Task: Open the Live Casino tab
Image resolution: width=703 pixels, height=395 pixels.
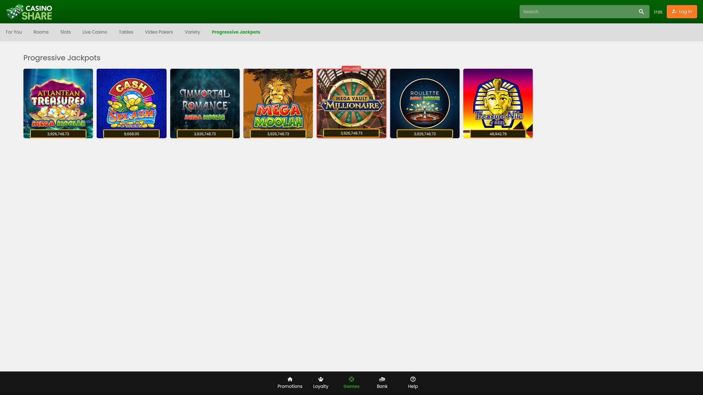Action: coord(94,32)
